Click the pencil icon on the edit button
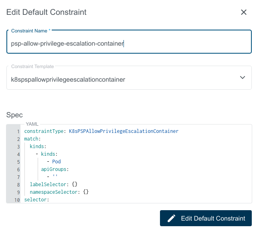Screen dimensions: 259x237 click(172, 218)
